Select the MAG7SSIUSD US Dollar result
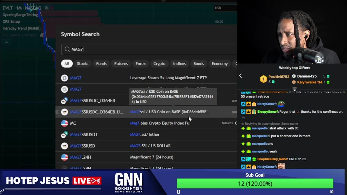Screen dimensions: 347x195 pos(146,146)
